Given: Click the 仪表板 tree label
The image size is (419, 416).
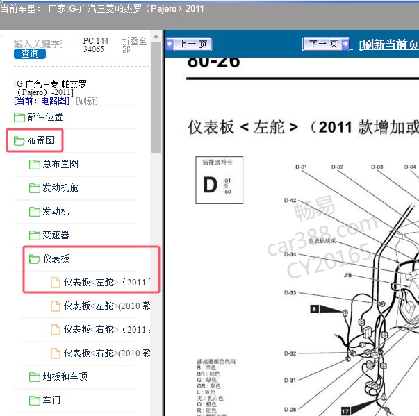Looking at the screenshot, I should 56,258.
